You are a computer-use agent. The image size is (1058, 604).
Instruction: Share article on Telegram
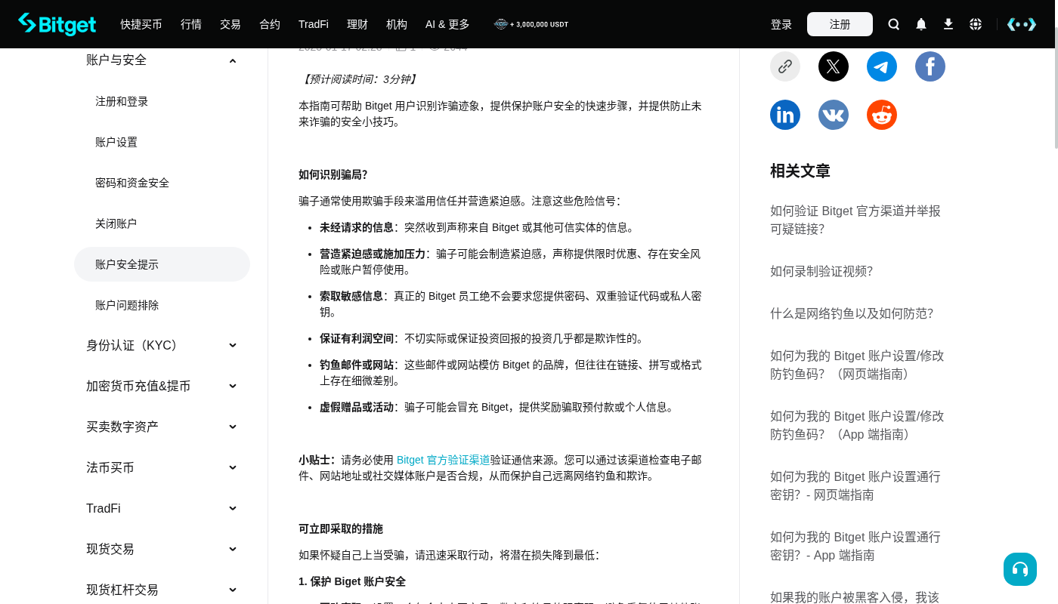[882, 66]
